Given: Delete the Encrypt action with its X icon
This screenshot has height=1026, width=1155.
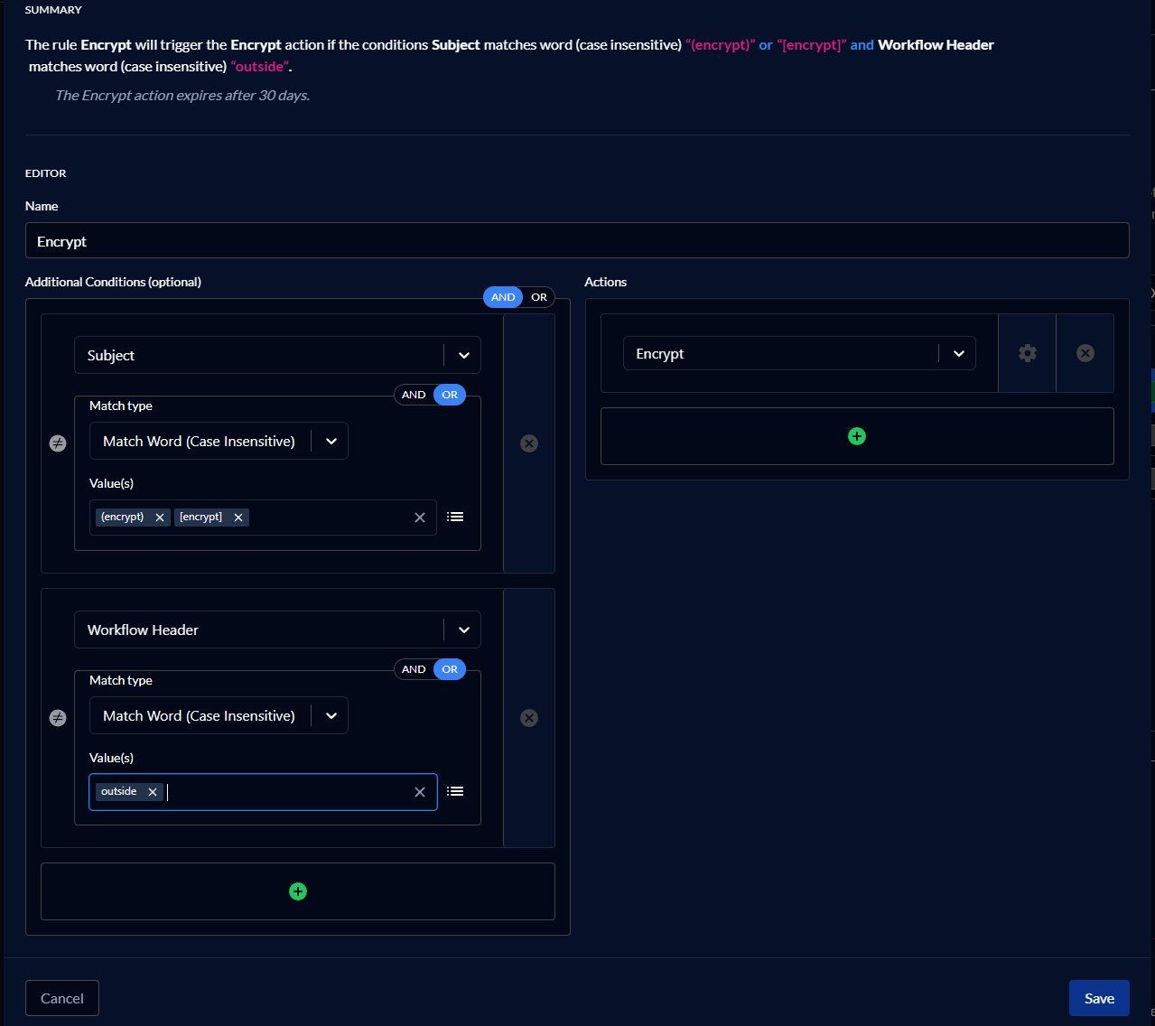Looking at the screenshot, I should click(1085, 353).
